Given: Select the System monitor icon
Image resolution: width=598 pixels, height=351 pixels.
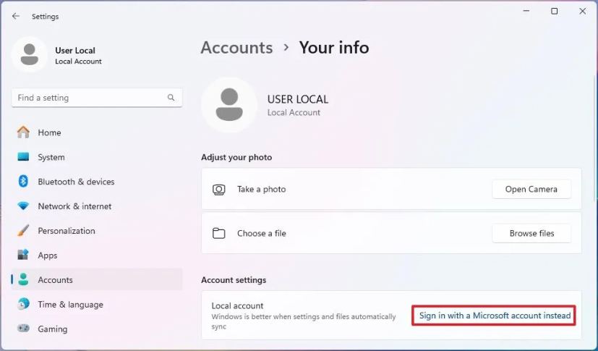Looking at the screenshot, I should pyautogui.click(x=23, y=157).
